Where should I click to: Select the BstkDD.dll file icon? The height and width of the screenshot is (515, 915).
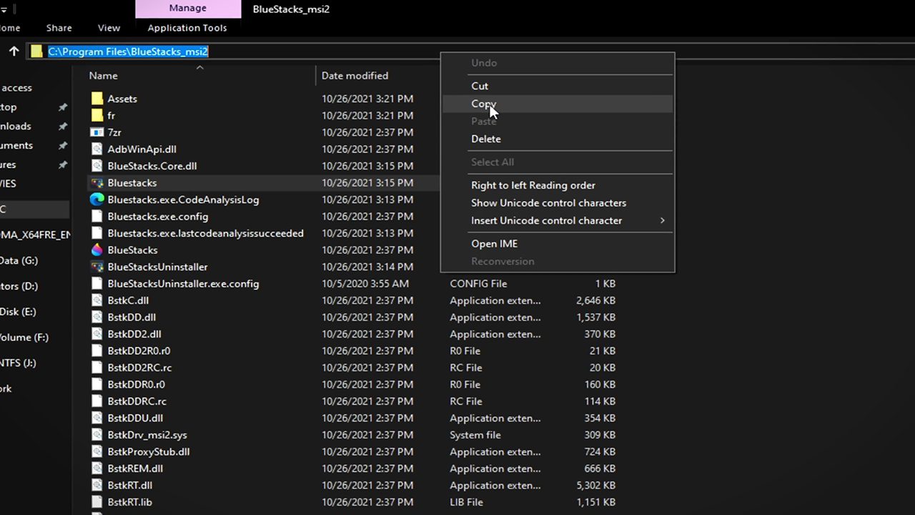pos(97,317)
